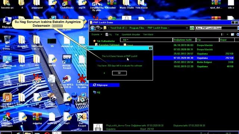239x134 pixels.
Task: Open the Recycle Bin 'Geri Dönüş' icon
Action: [7, 42]
